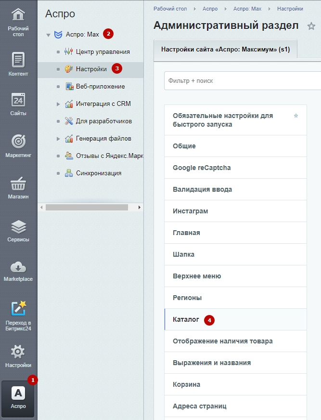Open the Каталог settings section
This screenshot has width=321, height=420.
click(x=236, y=319)
